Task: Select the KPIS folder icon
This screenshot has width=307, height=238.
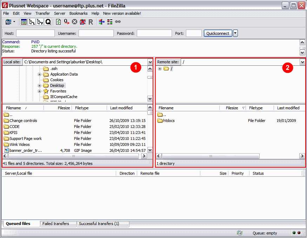Action: 6,133
